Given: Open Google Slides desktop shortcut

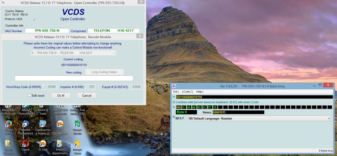Looking at the screenshot, I should coord(77,148).
